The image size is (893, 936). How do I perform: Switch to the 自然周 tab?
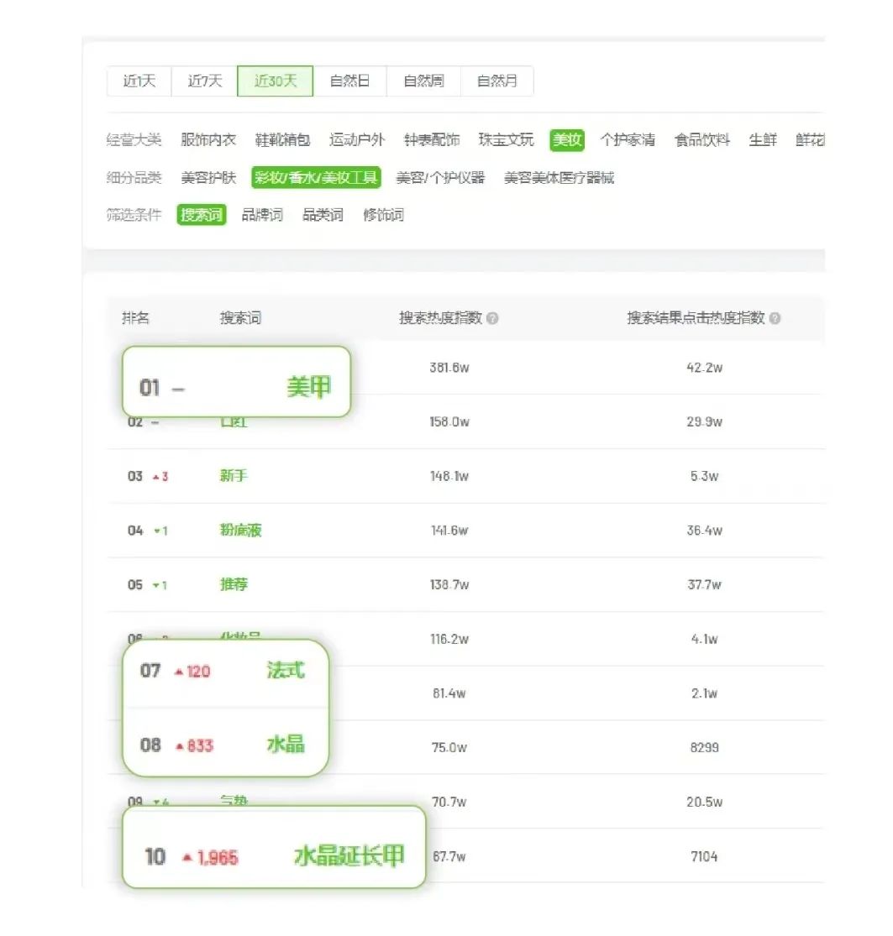point(423,81)
